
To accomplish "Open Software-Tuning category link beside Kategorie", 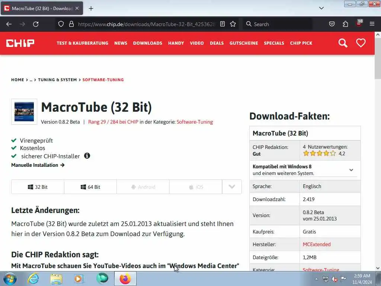I will pyautogui.click(x=195, y=122).
